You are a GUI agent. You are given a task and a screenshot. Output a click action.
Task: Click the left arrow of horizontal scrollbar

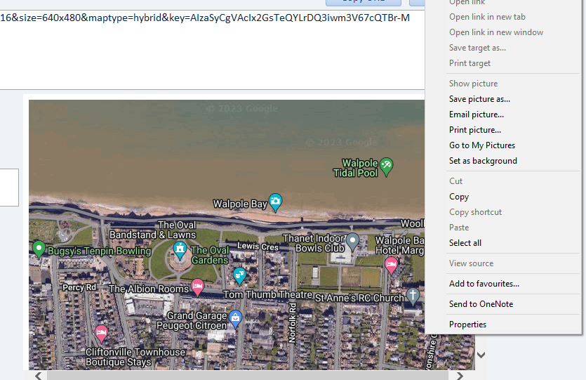(38, 375)
